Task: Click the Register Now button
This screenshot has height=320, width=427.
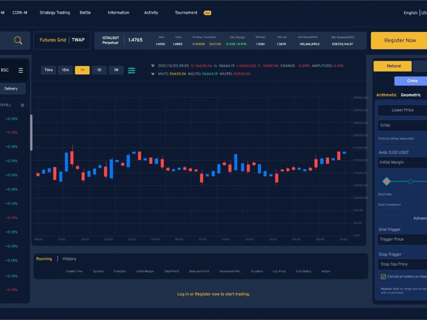Action: tap(399, 41)
